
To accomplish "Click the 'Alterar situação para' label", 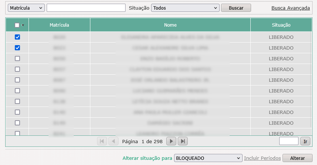I will coord(147,158).
